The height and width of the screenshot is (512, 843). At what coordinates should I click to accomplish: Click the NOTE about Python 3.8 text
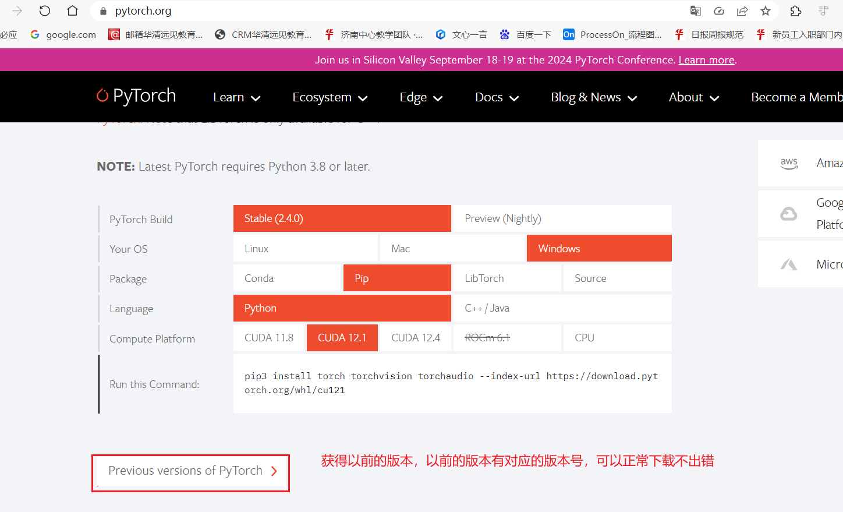click(233, 167)
